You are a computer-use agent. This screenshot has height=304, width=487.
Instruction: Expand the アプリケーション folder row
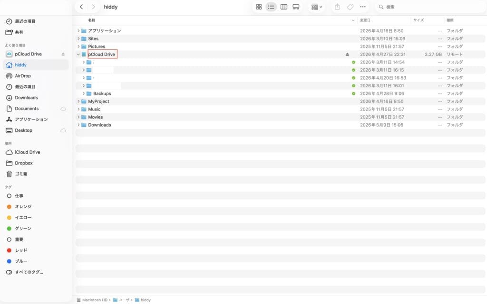pos(78,31)
